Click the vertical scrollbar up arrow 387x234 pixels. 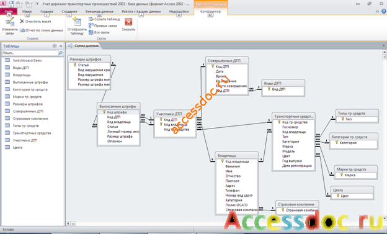[385, 52]
